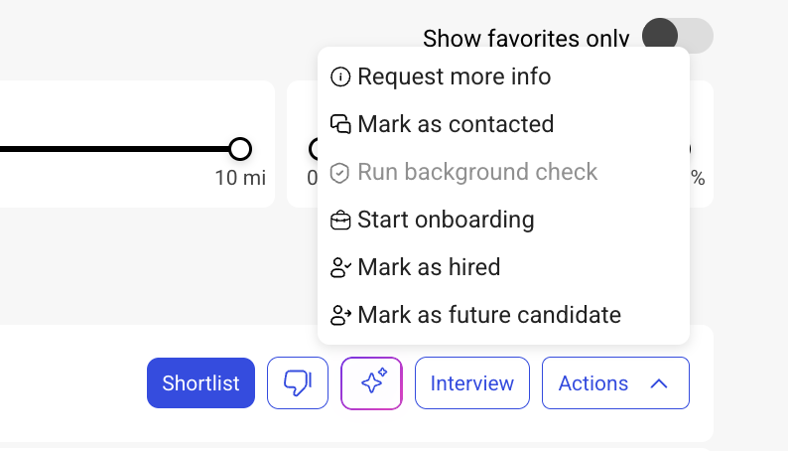The image size is (788, 451).
Task: Click the distance slider handle at 10 mi
Action: coord(240,149)
